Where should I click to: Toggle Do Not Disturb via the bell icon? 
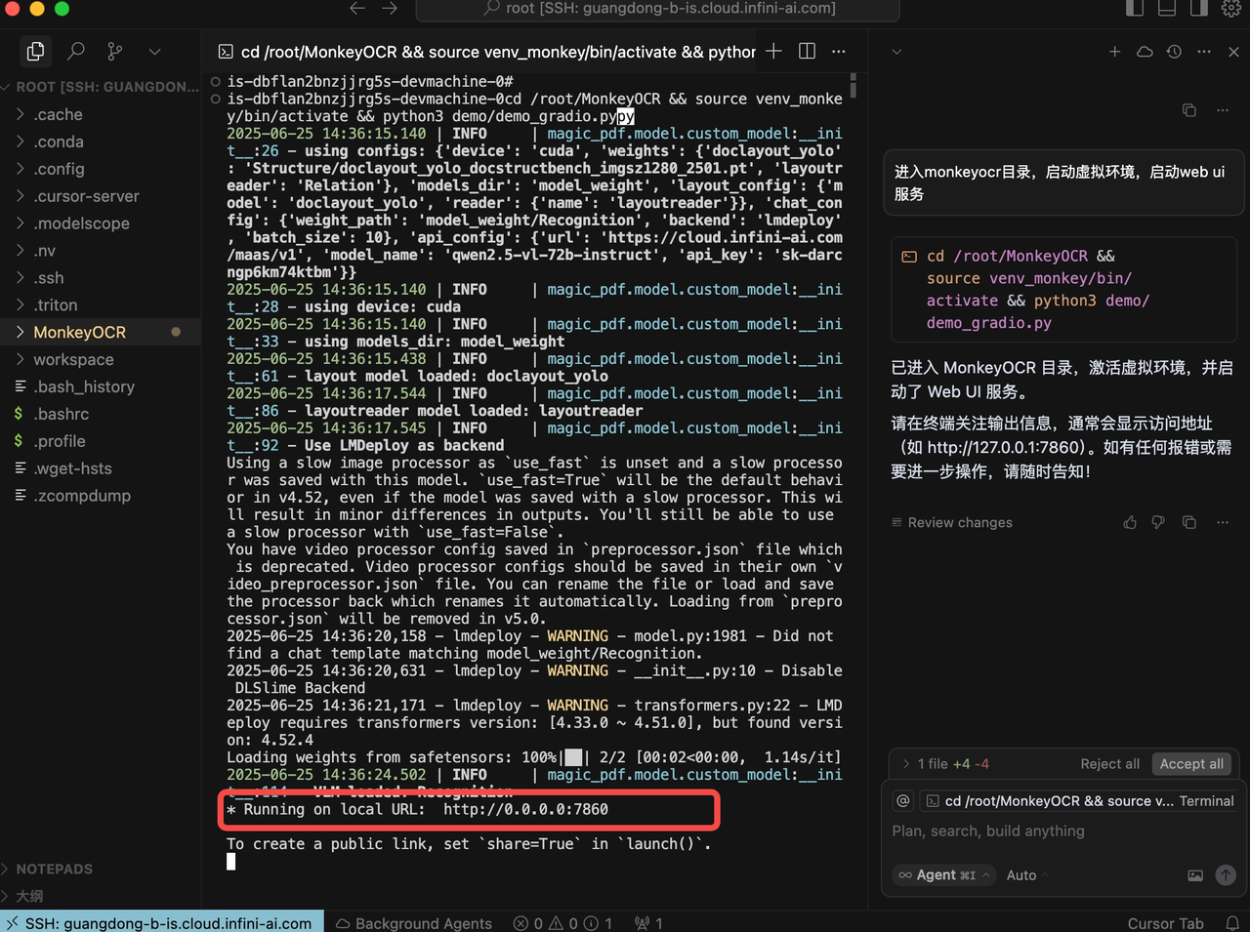click(1232, 922)
